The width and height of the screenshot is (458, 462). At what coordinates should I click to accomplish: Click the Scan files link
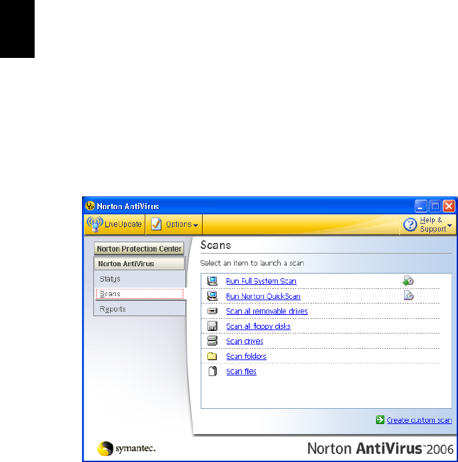click(241, 371)
